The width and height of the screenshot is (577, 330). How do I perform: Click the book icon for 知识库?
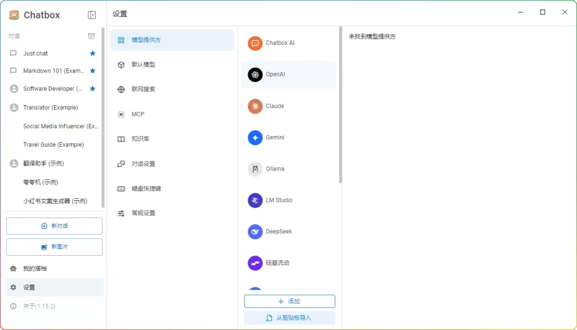tap(121, 139)
